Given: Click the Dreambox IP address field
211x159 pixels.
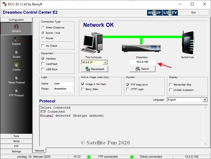Looking at the screenshot, I should pos(142,62).
